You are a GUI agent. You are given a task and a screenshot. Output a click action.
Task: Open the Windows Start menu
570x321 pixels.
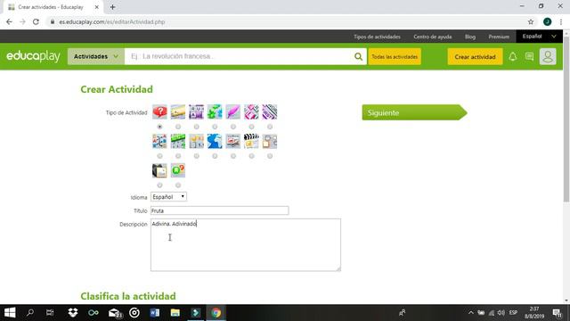10,313
